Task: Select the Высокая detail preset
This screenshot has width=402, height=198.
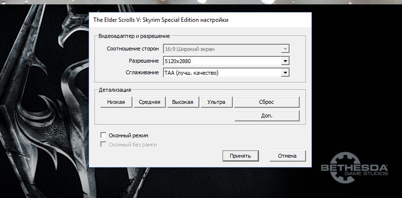Action: click(183, 102)
